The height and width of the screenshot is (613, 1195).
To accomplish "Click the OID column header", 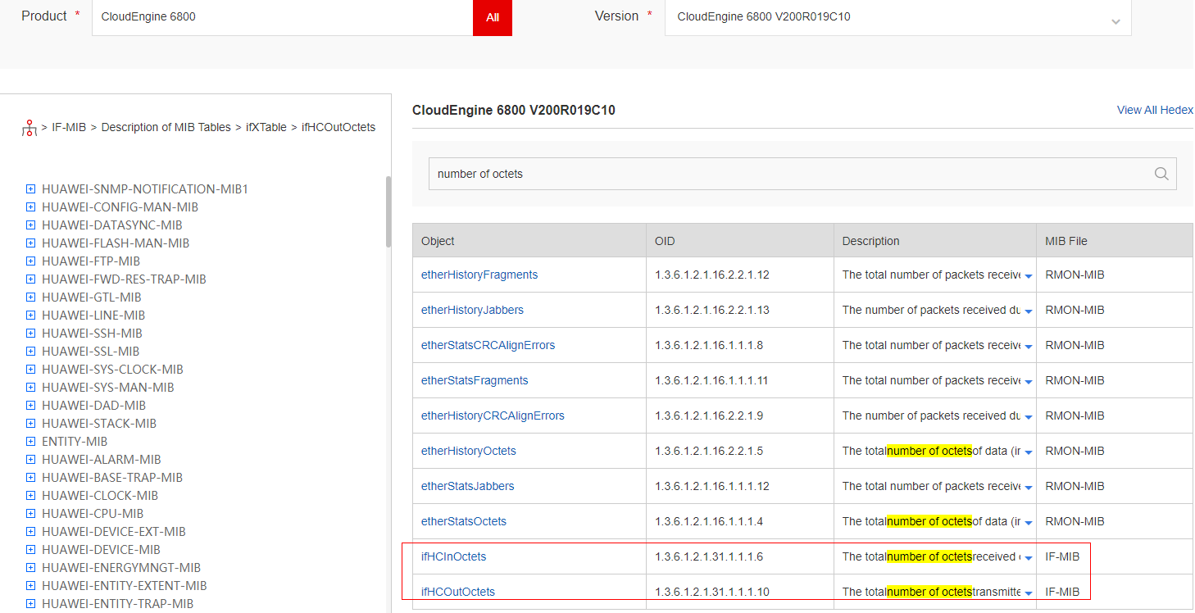I will [739, 241].
